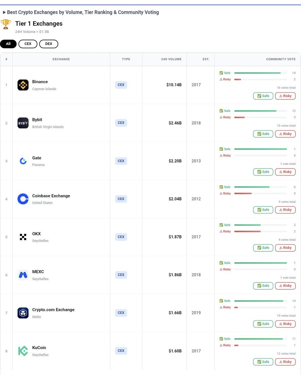Expand the Best Crypto Exchanges disclosure triangle
The image size is (301, 375).
[4, 12]
